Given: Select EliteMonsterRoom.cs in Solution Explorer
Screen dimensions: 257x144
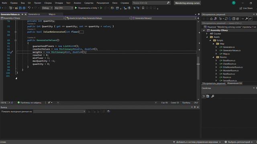Looking at the screenshot, I should [233, 67].
